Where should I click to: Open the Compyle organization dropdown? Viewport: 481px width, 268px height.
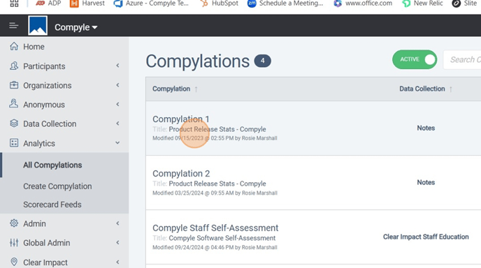pos(76,27)
